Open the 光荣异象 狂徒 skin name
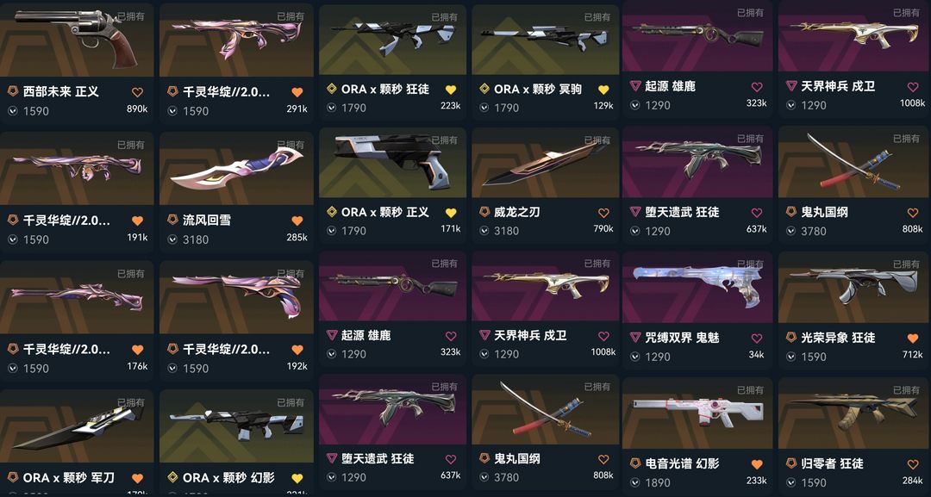The width and height of the screenshot is (931, 497). 838,338
